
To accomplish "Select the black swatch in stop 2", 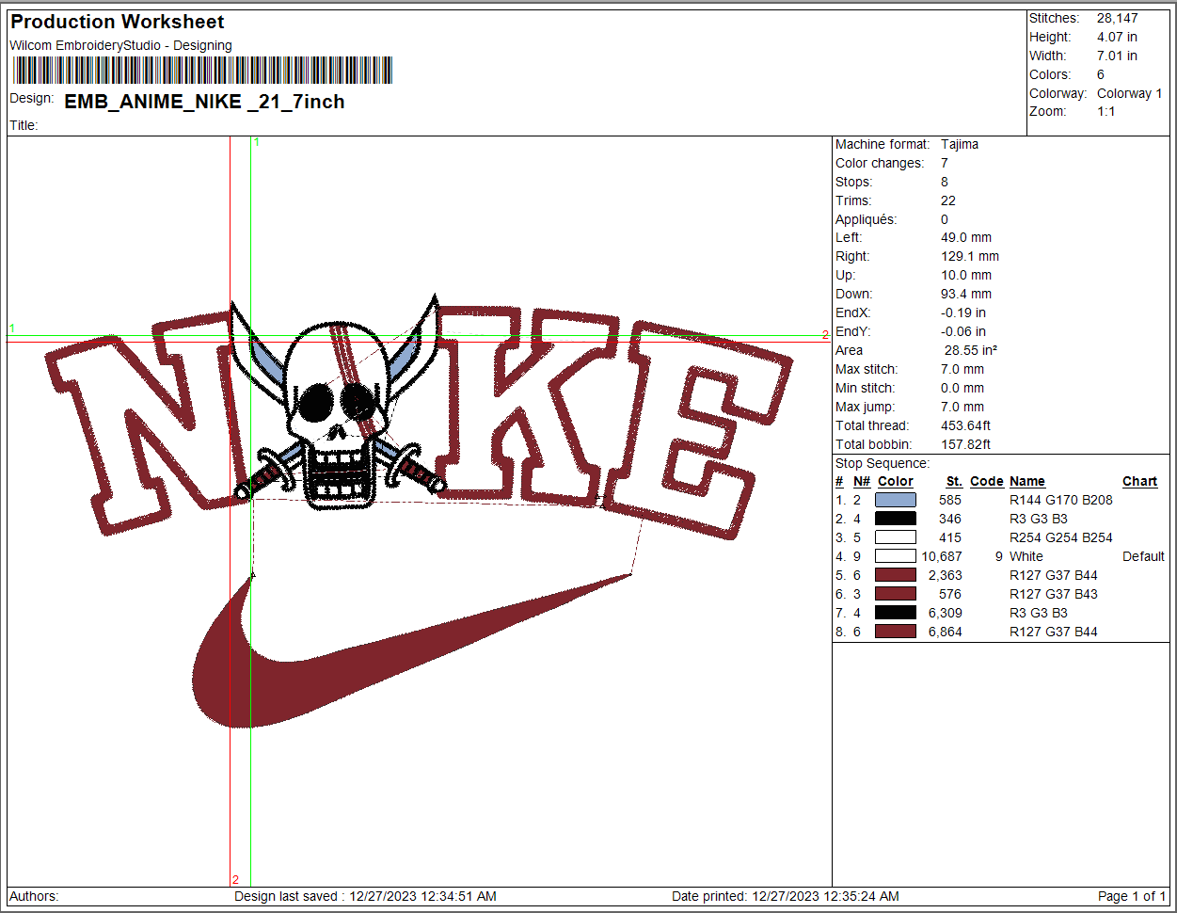I will tap(895, 519).
